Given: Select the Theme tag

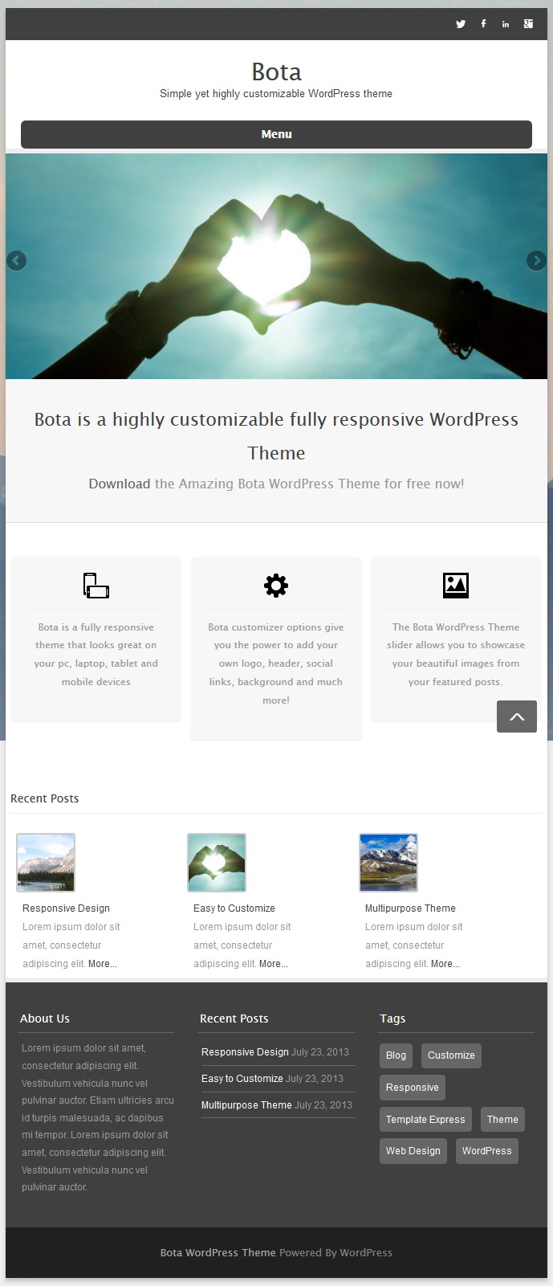Looking at the screenshot, I should [x=502, y=1120].
